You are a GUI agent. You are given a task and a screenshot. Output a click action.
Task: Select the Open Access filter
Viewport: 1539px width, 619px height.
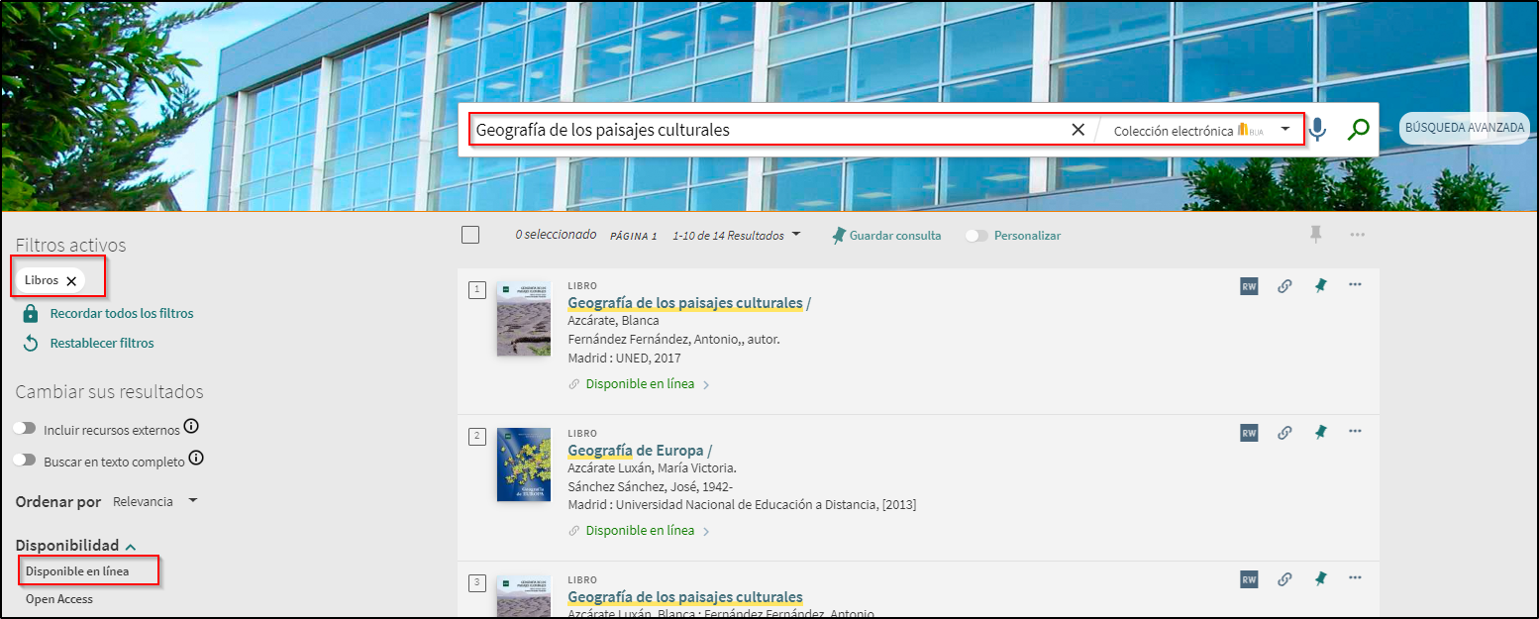(x=59, y=599)
